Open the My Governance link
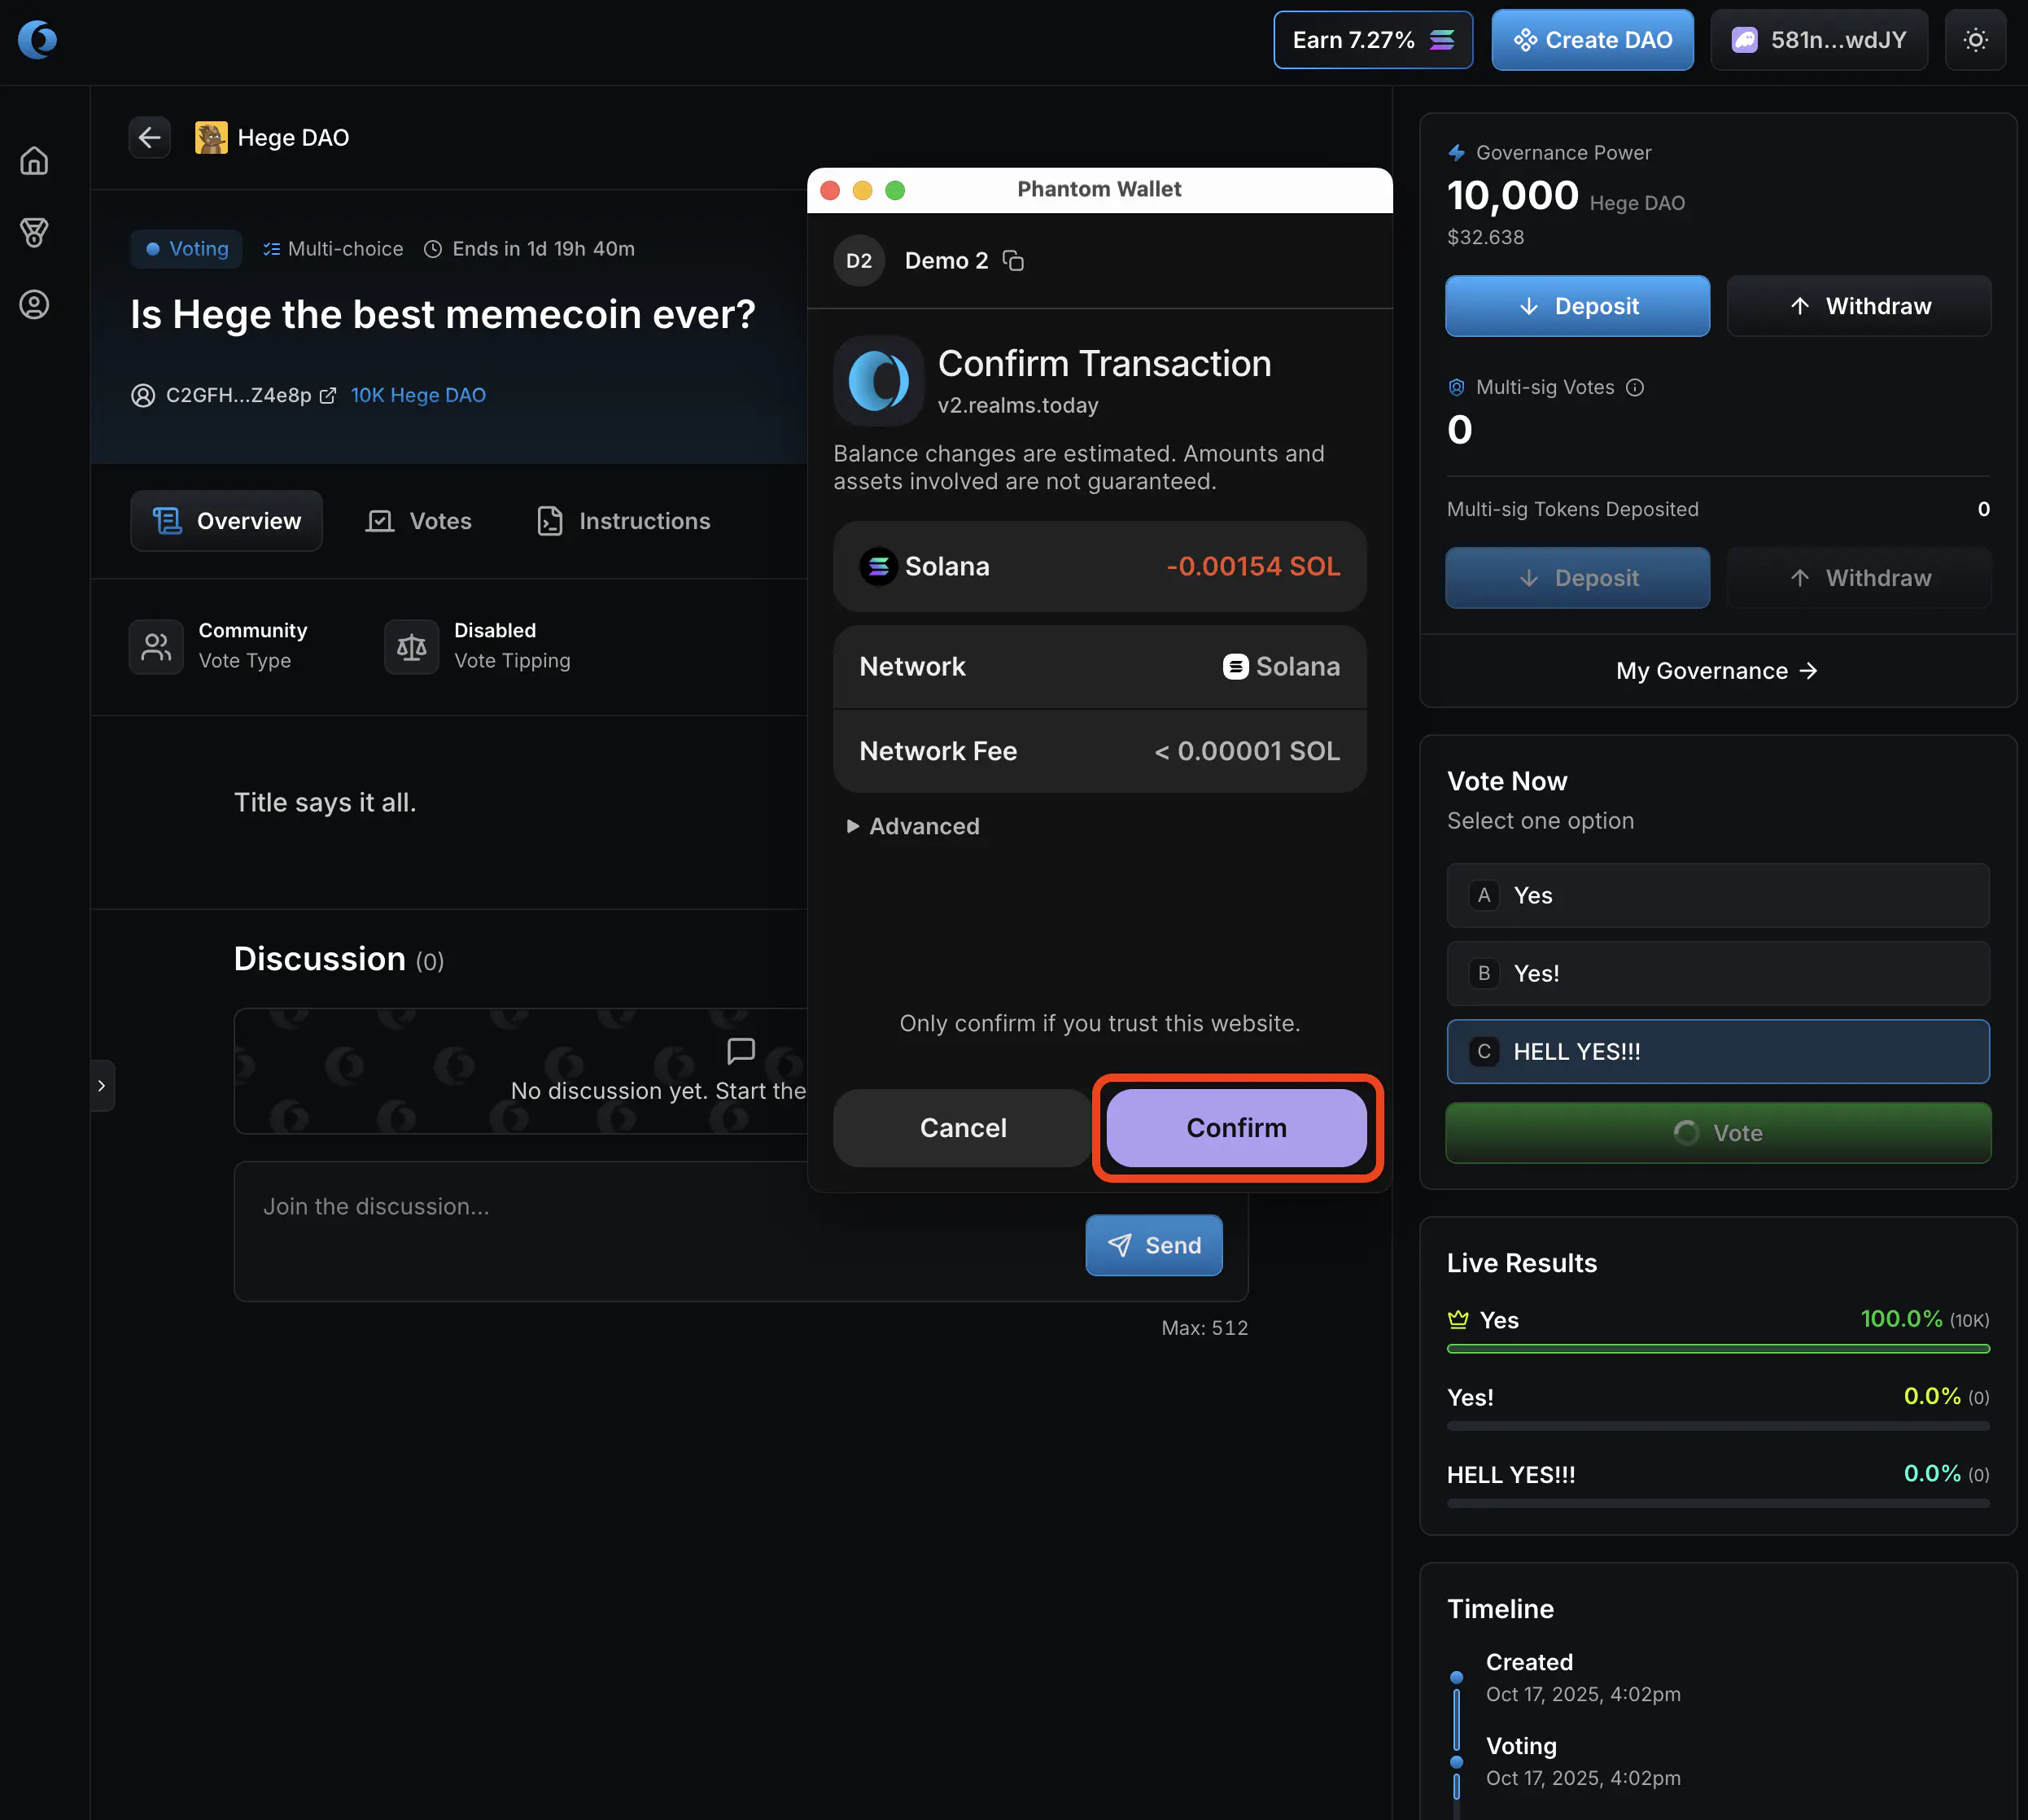This screenshot has height=1820, width=2028. click(x=1716, y=671)
